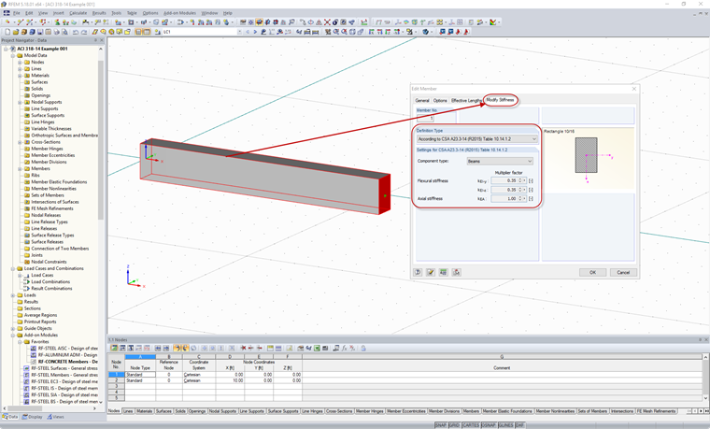The width and height of the screenshot is (710, 429).
Task: Click the New model icon in toolbar
Action: click(x=7, y=32)
